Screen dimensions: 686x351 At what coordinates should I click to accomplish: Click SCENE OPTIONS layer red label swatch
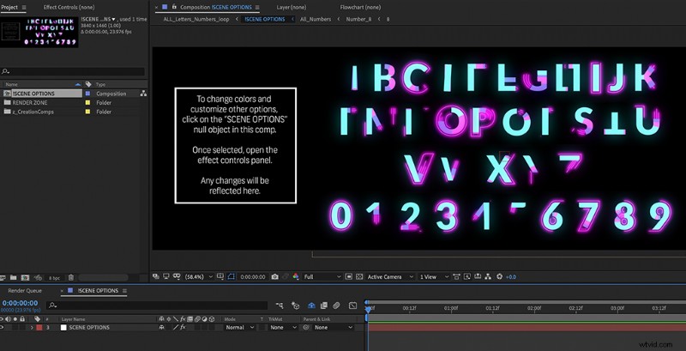tap(39, 327)
